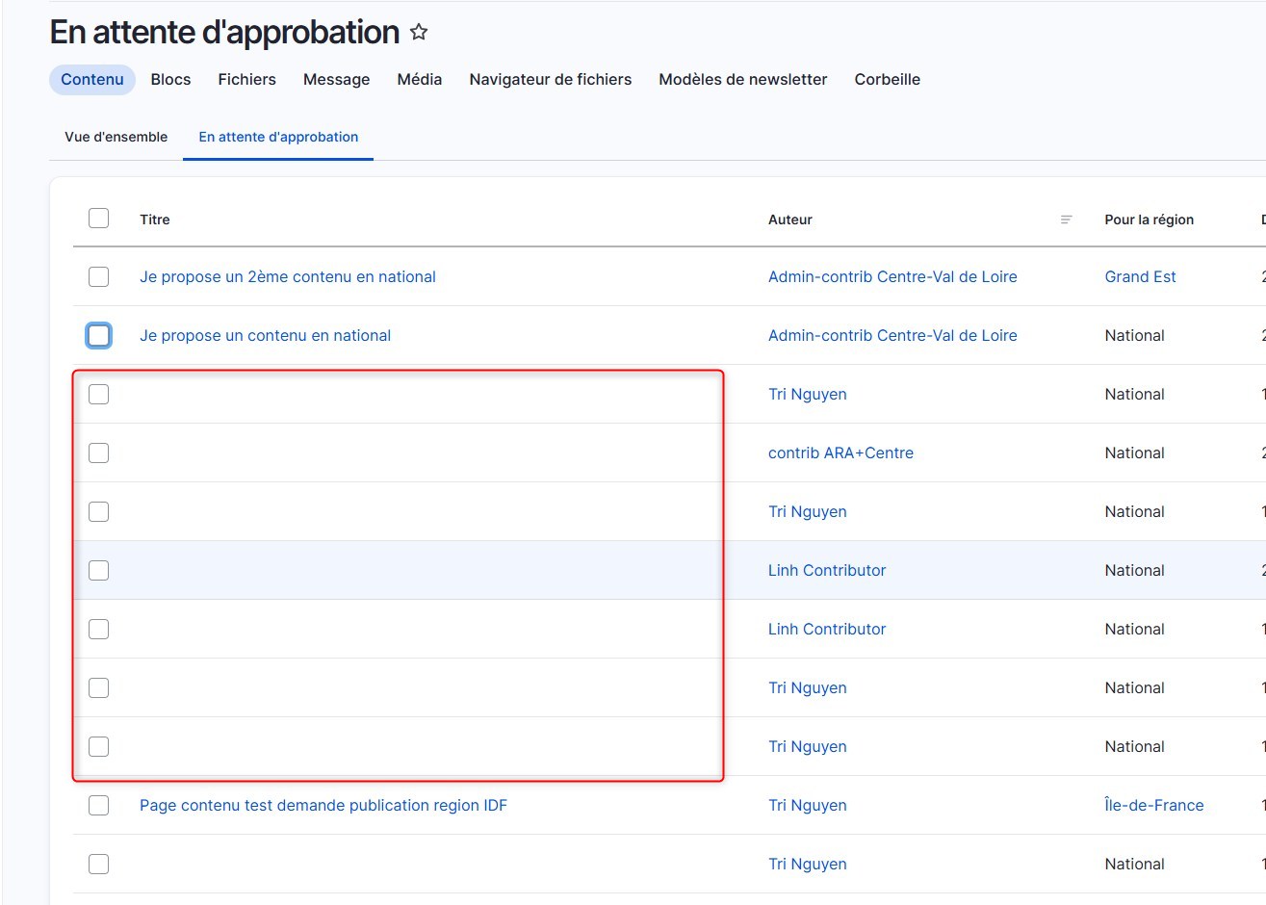This screenshot has width=1266, height=905.
Task: Open the Message tab
Action: tap(336, 80)
